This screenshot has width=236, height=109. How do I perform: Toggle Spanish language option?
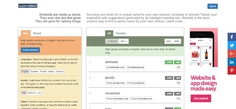34,71
